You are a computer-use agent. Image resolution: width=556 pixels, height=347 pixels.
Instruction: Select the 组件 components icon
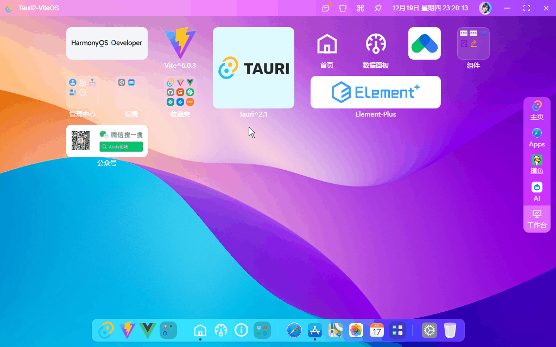[473, 43]
